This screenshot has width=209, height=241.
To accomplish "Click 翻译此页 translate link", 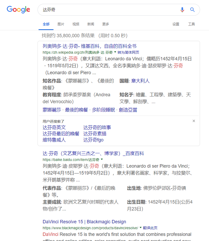I will pyautogui.click(x=150, y=228).
